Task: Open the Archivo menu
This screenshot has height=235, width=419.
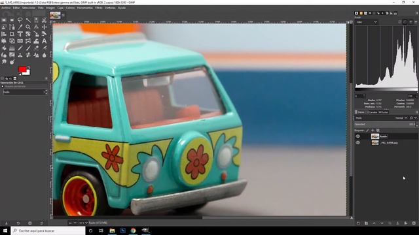Action: tap(6, 8)
